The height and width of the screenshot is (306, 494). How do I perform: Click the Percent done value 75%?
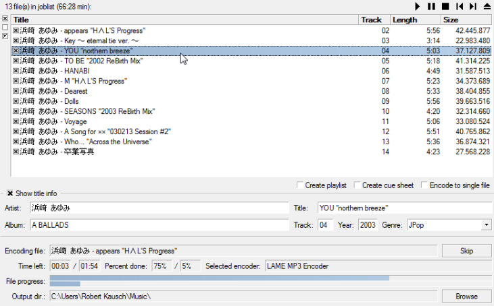click(162, 266)
